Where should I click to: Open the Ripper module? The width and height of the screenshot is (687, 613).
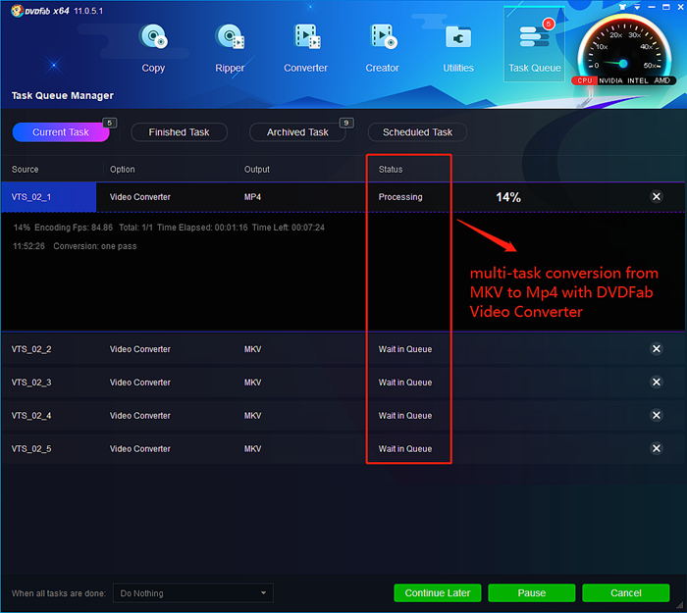230,48
